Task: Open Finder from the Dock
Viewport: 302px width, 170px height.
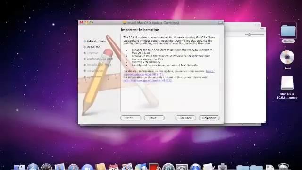Action: coord(19,167)
